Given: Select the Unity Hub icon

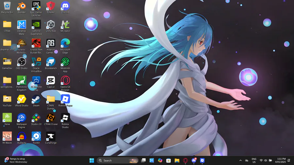Looking at the screenshot, I should pyautogui.click(x=51, y=26).
